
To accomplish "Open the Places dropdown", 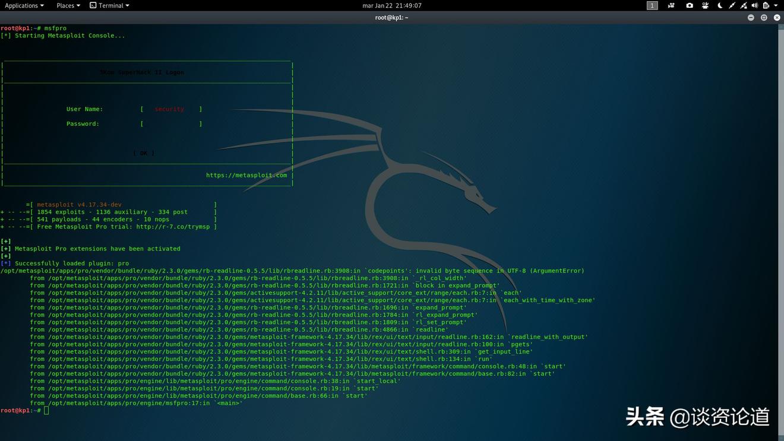I will point(68,5).
